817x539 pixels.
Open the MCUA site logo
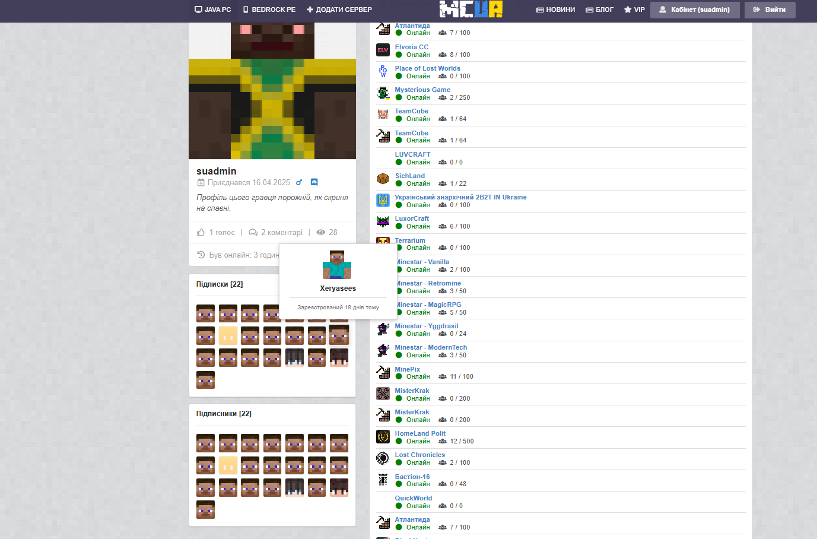(471, 9)
